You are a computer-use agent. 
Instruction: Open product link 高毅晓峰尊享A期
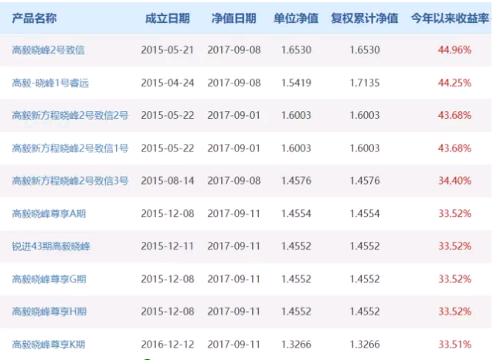(x=49, y=214)
